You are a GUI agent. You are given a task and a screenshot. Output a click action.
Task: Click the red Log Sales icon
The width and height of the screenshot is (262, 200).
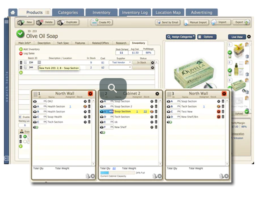pyautogui.click(x=21, y=53)
